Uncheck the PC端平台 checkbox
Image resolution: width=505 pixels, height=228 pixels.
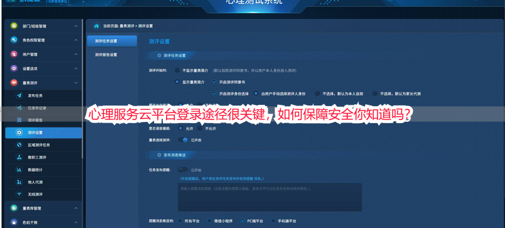(x=242, y=221)
